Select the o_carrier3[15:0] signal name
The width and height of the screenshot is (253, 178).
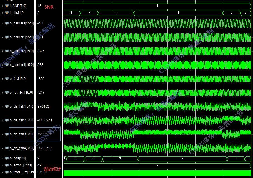coord(22,51)
